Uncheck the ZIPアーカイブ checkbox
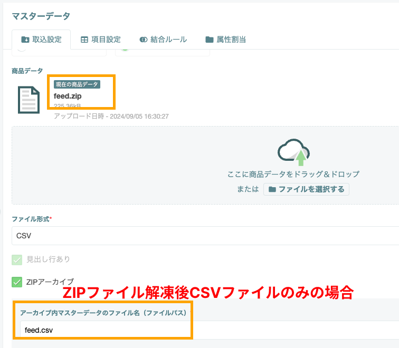399x348 pixels. click(17, 282)
